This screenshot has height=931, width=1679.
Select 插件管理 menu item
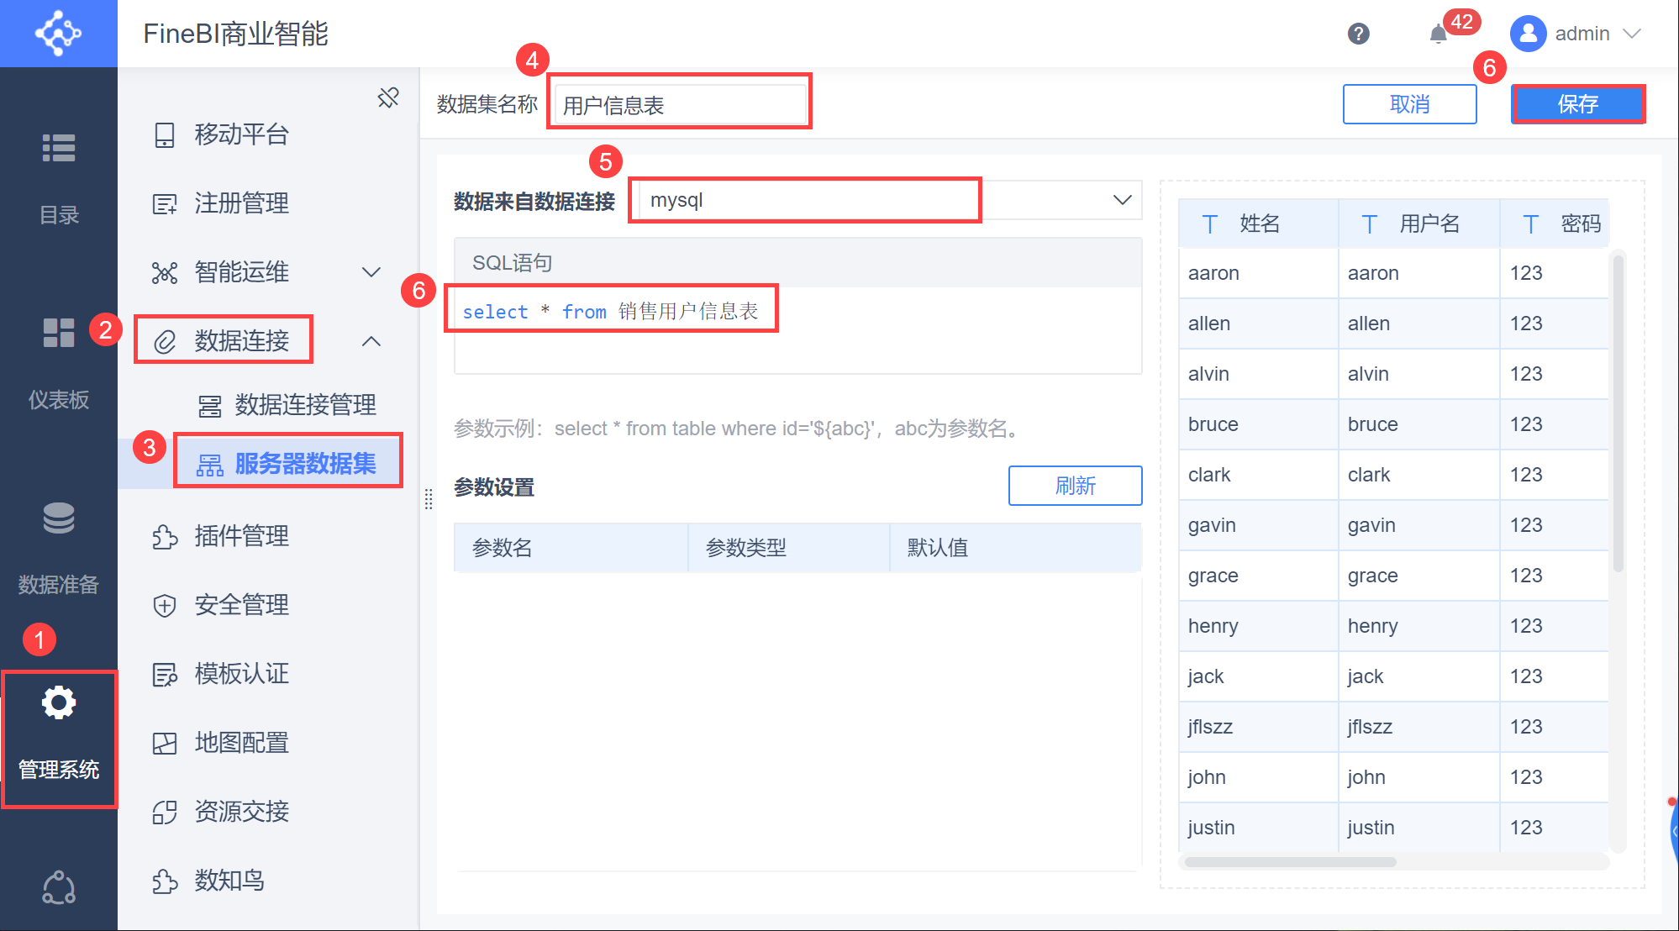tap(242, 536)
